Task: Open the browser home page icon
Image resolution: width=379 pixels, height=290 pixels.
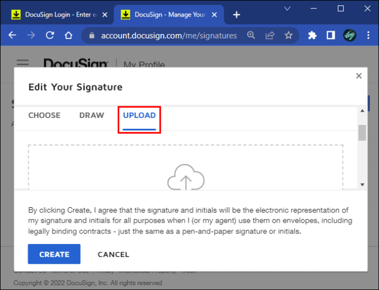Action: click(69, 35)
